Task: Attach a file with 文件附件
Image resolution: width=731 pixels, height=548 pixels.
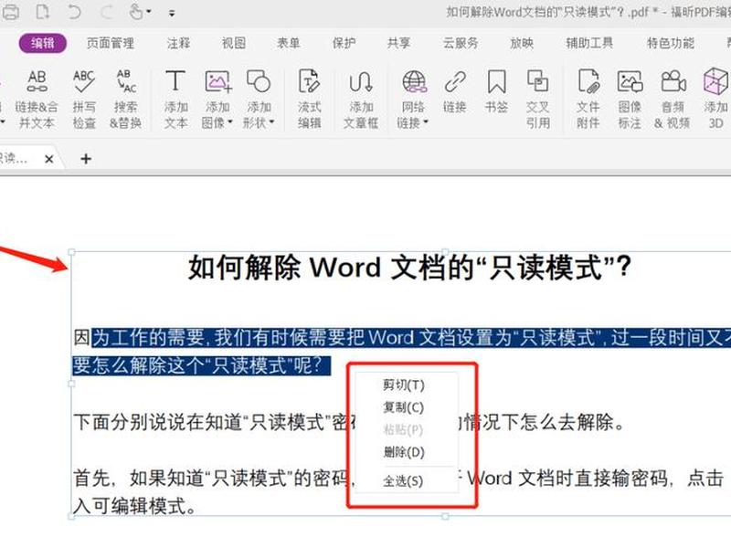Action: [x=588, y=99]
